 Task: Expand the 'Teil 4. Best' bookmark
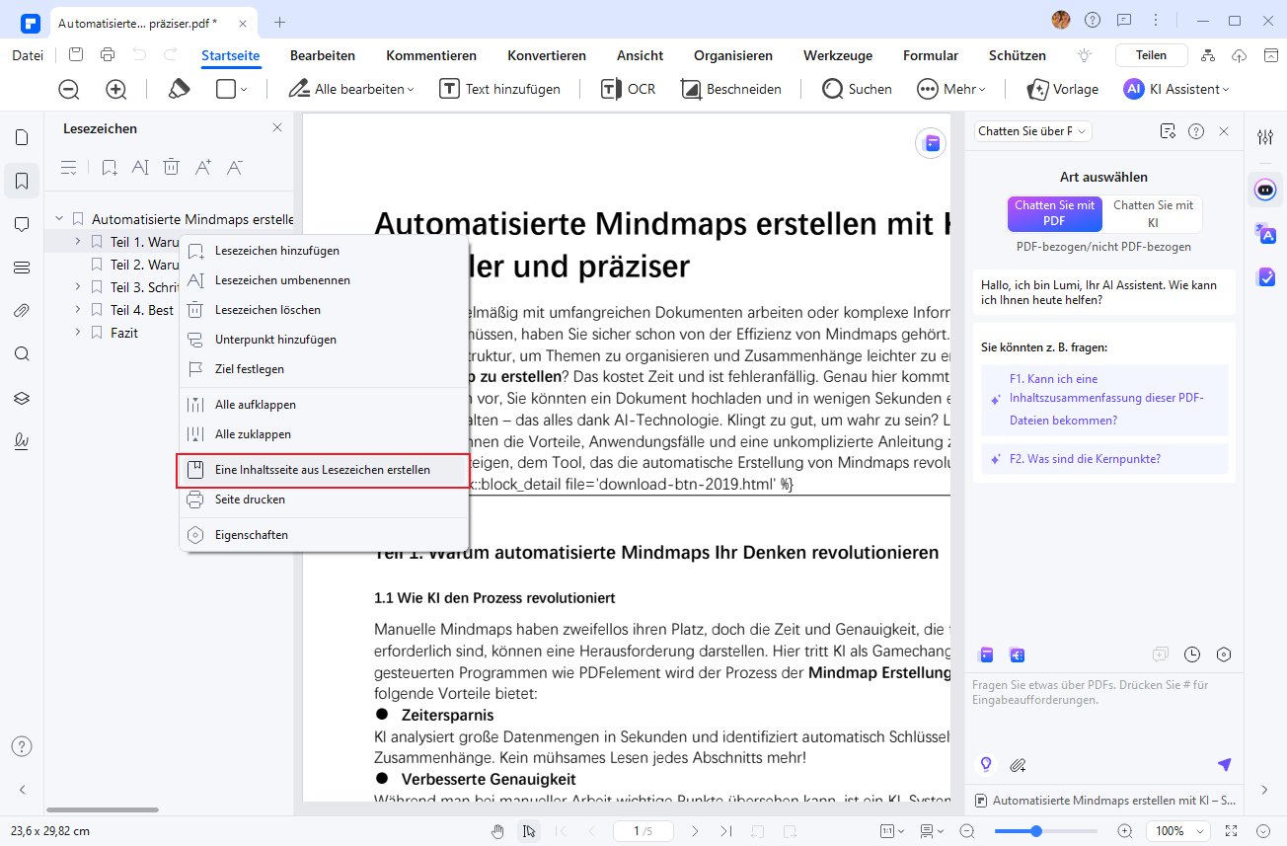click(x=78, y=310)
